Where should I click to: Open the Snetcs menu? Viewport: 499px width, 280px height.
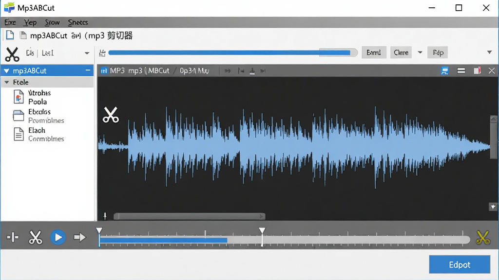78,22
